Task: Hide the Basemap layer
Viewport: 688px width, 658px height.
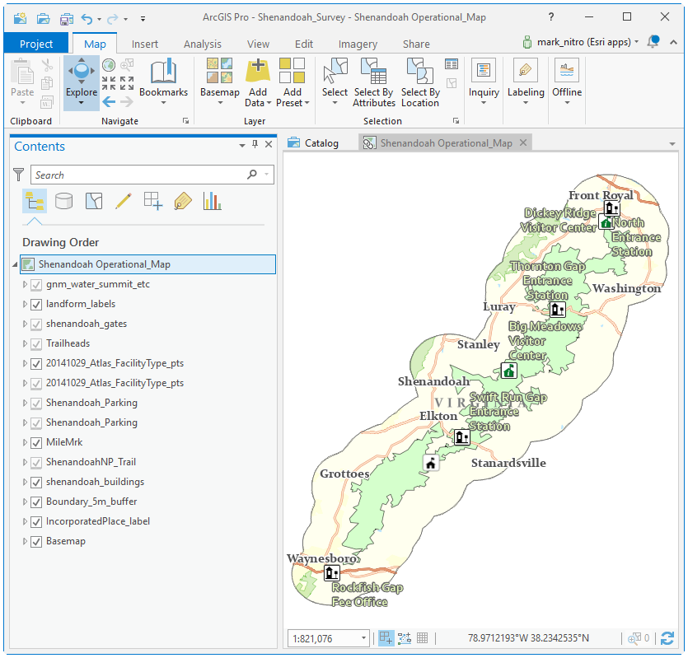Action: tap(36, 541)
